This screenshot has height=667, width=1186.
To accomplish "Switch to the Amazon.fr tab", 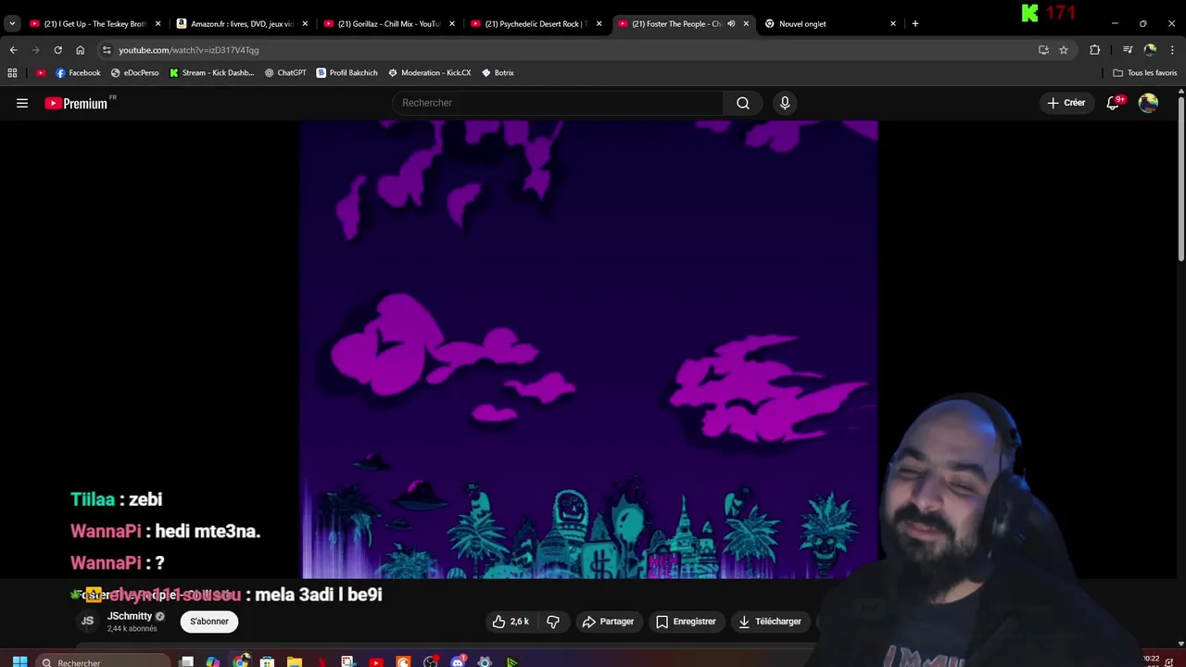I will [x=242, y=24].
